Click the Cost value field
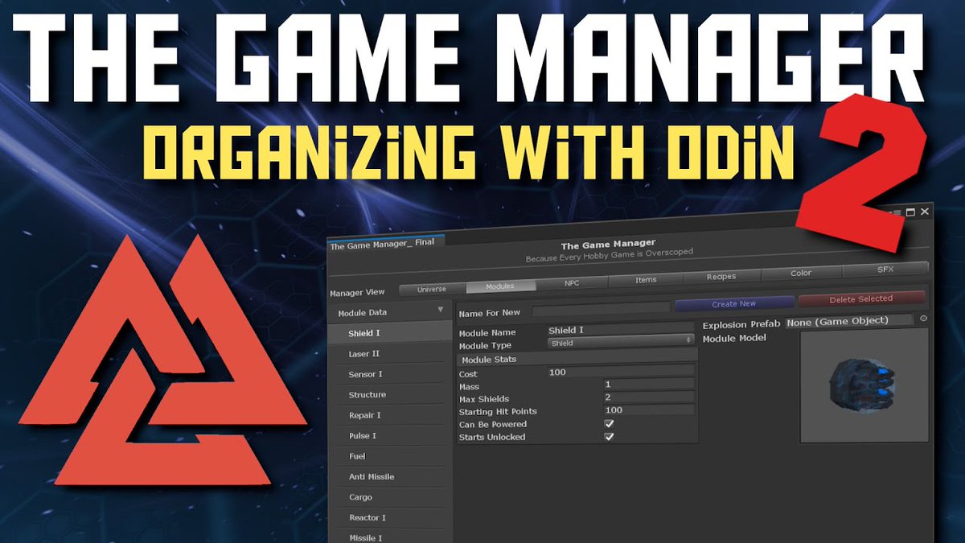This screenshot has height=543, width=965. click(x=620, y=372)
